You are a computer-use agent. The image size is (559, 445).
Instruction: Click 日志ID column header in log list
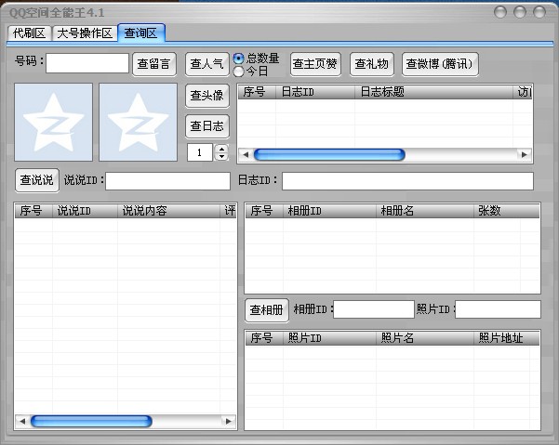click(314, 92)
